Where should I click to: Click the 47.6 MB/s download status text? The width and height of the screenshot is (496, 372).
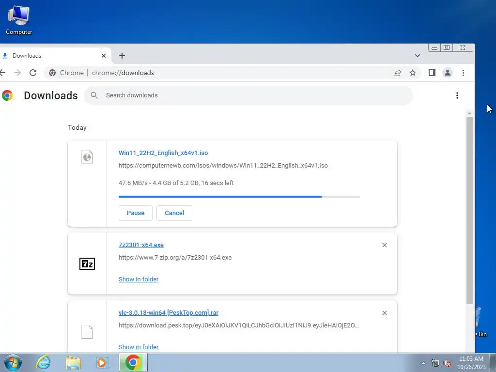(176, 183)
